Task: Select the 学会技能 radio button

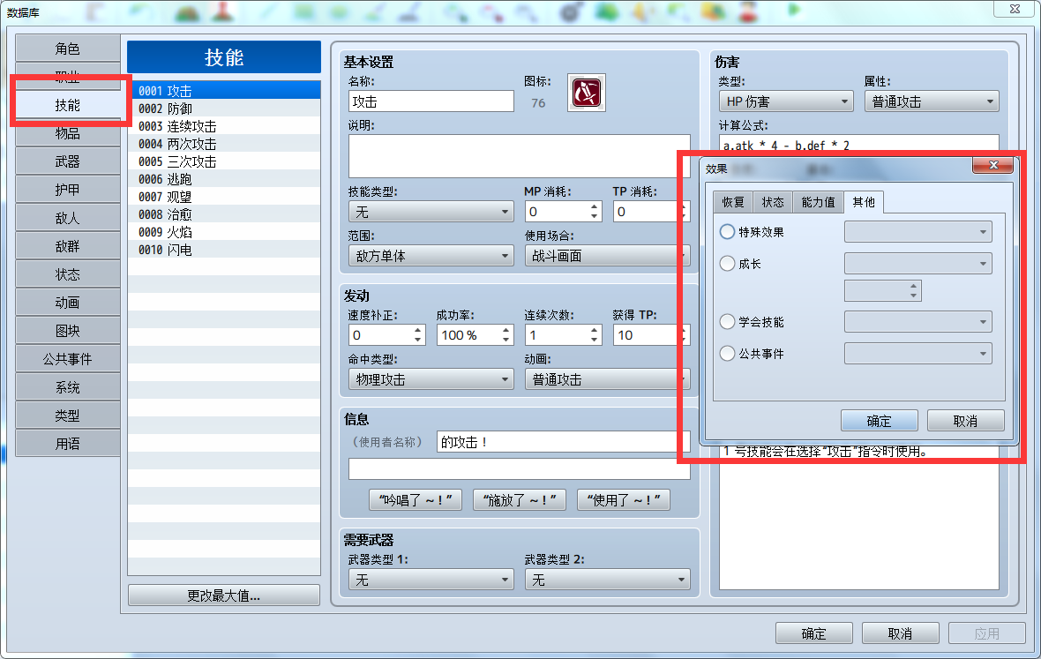Action: [x=727, y=322]
